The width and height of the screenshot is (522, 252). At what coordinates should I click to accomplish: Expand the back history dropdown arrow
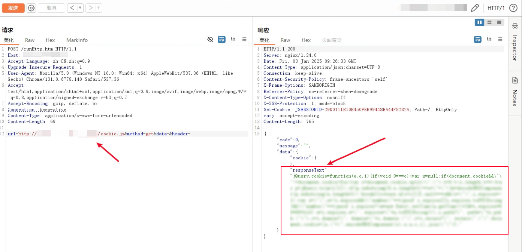(80, 8)
